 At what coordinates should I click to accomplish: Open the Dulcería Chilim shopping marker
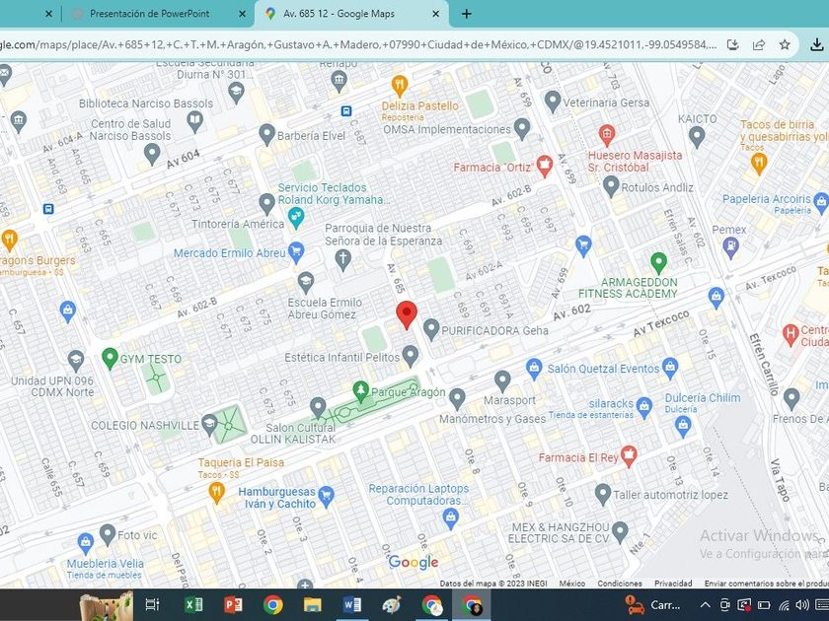(683, 426)
